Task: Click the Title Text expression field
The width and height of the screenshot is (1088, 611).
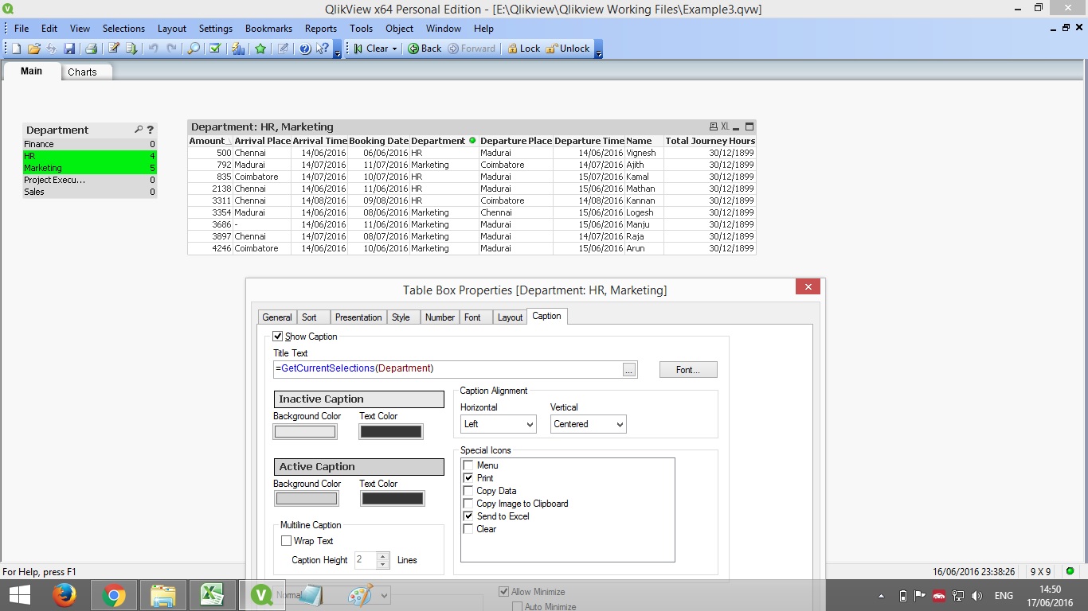Action: (447, 369)
